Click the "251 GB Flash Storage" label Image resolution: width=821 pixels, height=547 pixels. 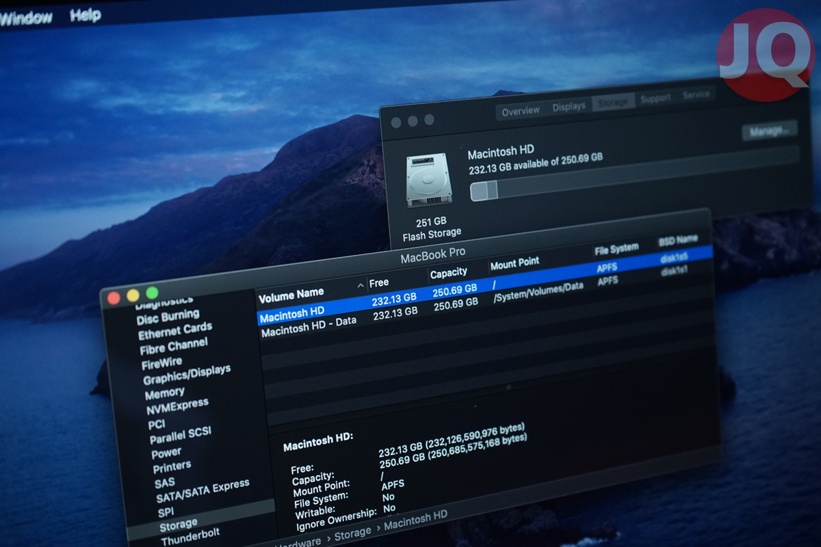coord(431,228)
